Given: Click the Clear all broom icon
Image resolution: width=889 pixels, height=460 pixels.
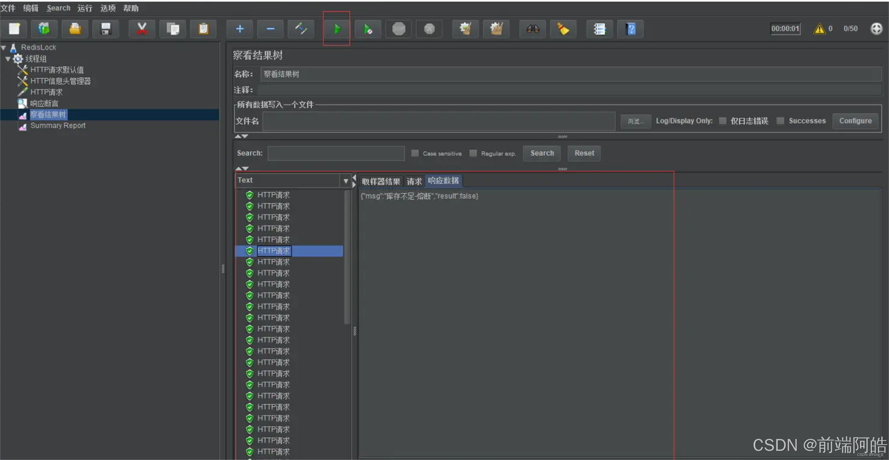Looking at the screenshot, I should point(497,29).
